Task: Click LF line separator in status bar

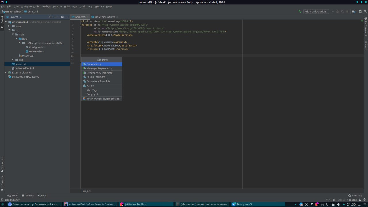Action: point(334,200)
